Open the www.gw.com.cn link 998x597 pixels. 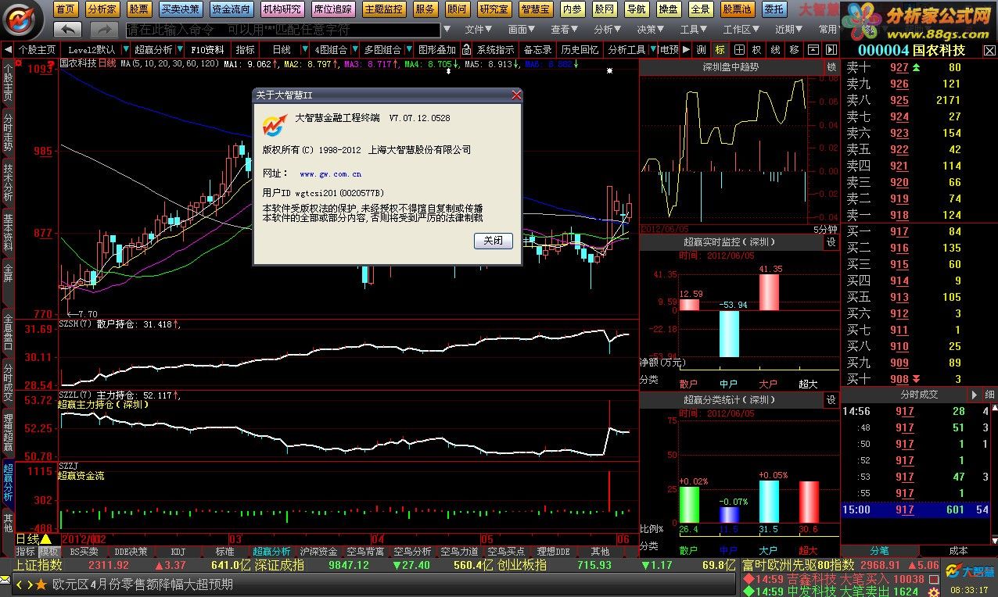click(x=330, y=174)
